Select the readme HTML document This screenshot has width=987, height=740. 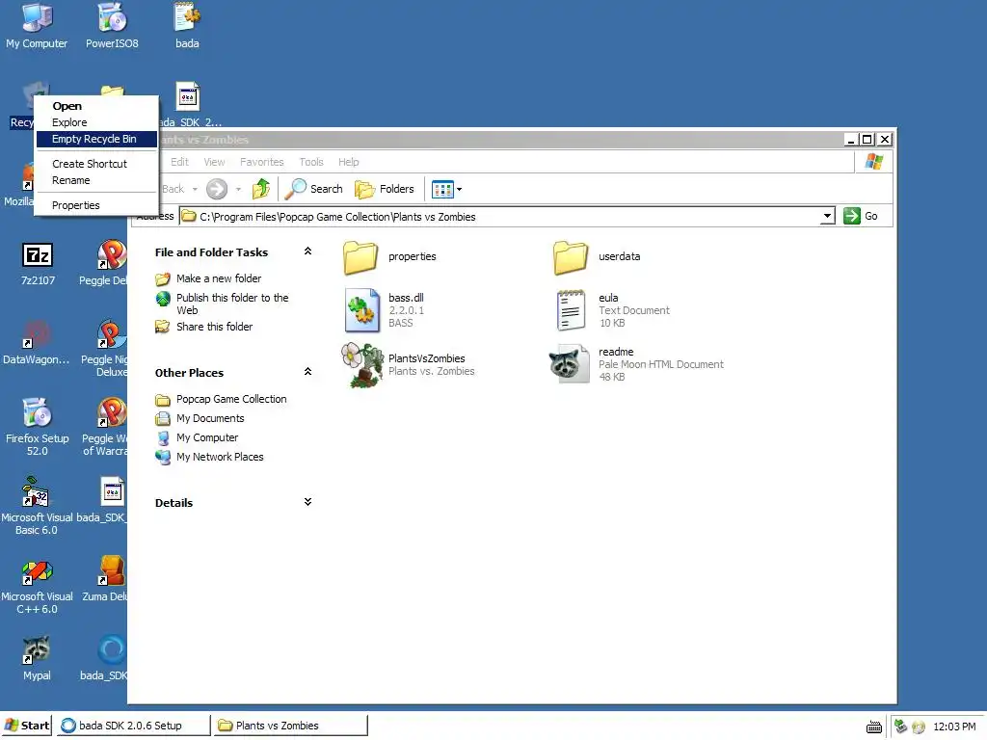coord(636,364)
